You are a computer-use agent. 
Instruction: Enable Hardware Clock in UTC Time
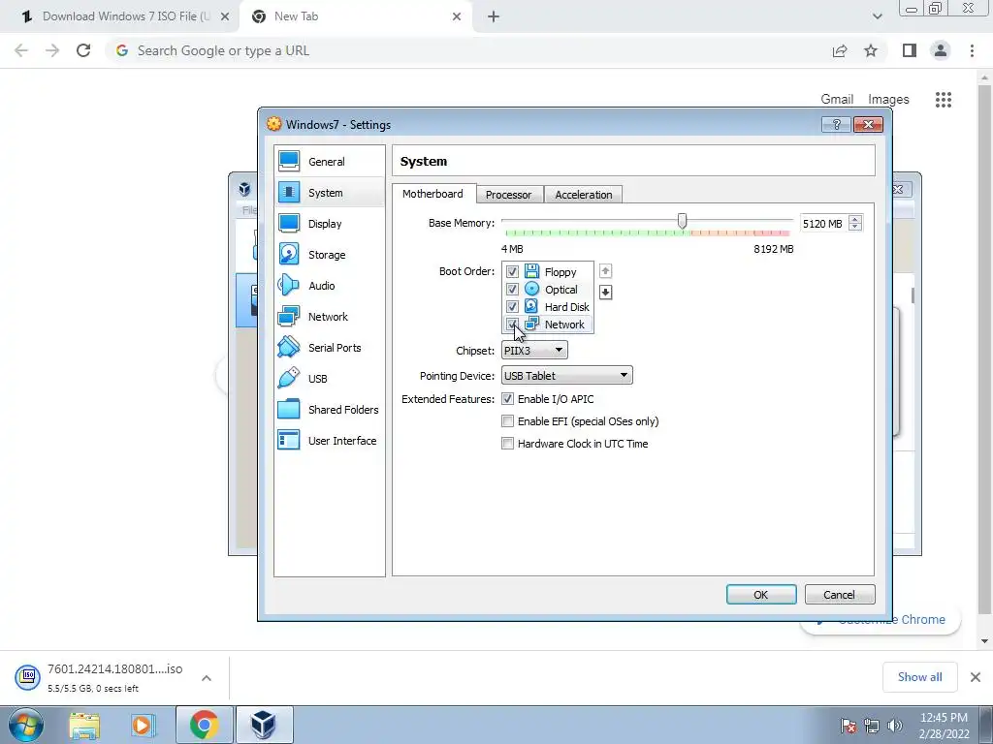click(x=507, y=444)
